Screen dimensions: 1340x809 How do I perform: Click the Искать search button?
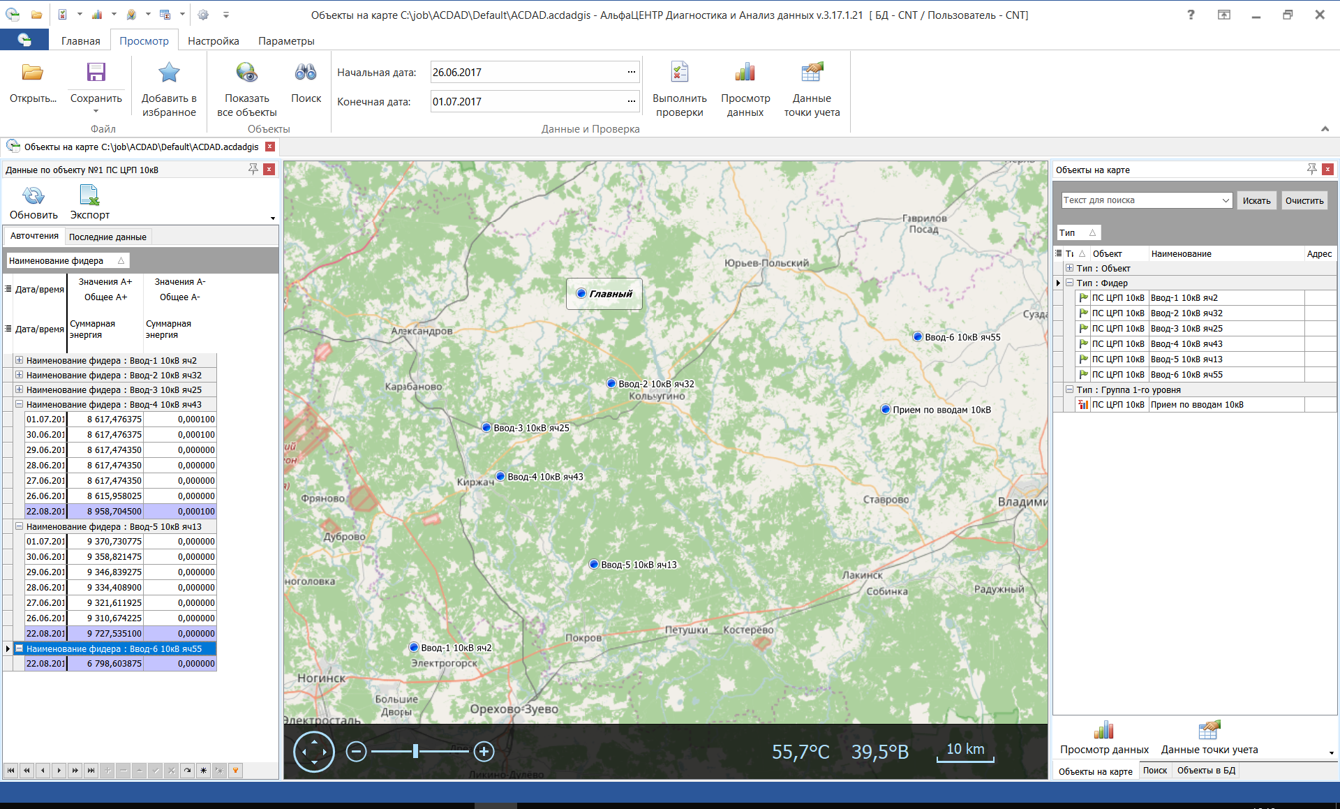point(1256,200)
